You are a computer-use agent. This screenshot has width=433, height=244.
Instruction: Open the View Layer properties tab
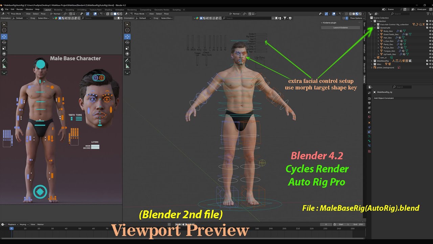click(x=369, y=108)
